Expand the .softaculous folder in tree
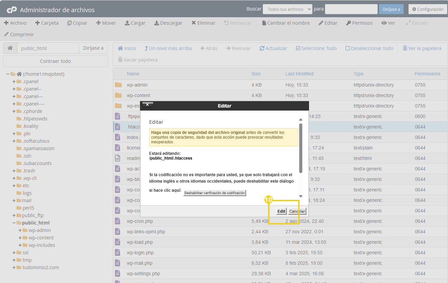This screenshot has height=283, width=448. pos(14,141)
